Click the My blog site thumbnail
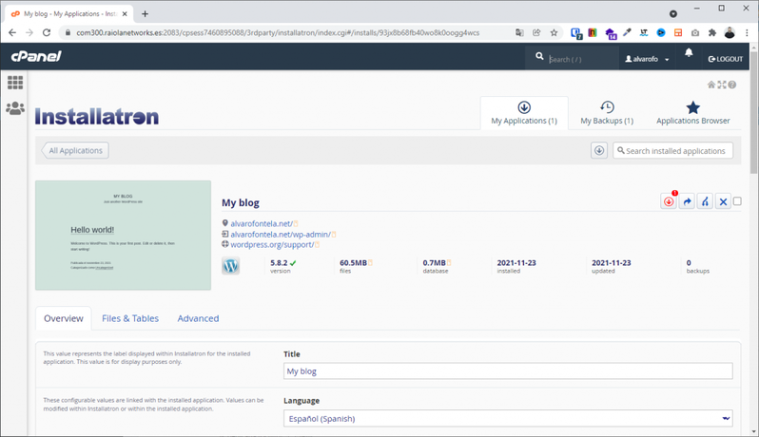759x437 pixels. point(123,236)
